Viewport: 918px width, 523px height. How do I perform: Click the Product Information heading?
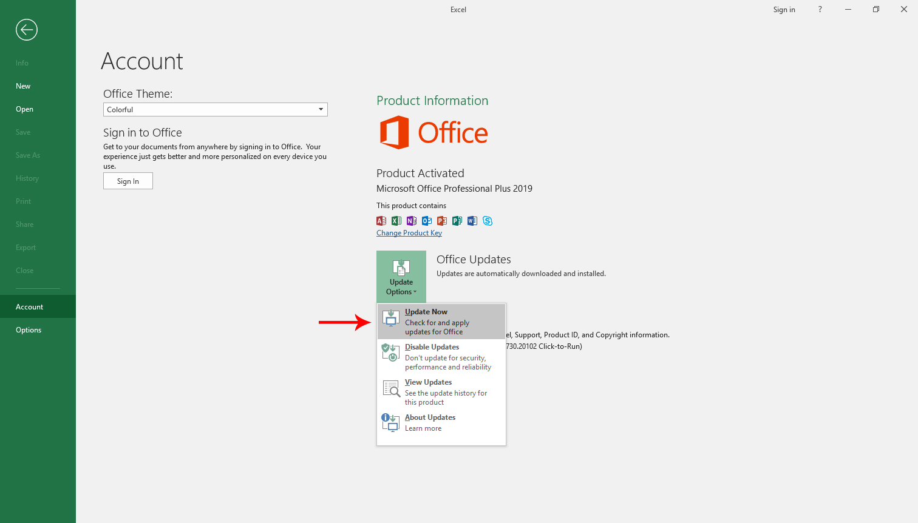point(432,101)
